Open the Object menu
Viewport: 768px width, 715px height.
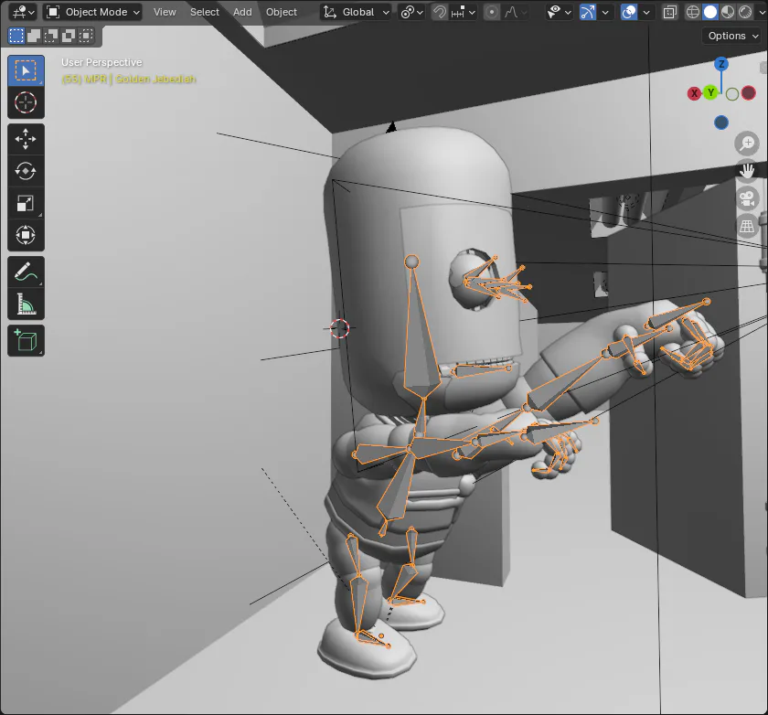point(282,12)
